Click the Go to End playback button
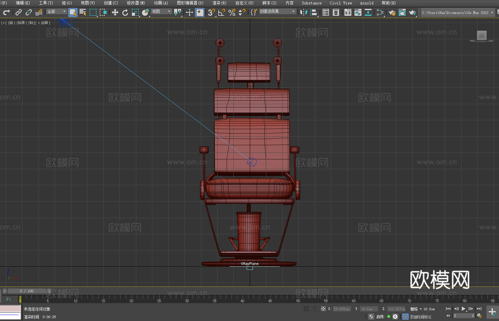The image size is (499, 321). [x=479, y=309]
